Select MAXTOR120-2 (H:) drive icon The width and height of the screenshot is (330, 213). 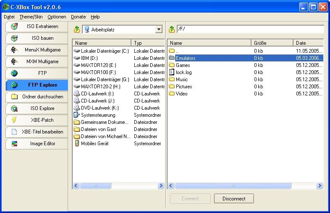pyautogui.click(x=77, y=87)
